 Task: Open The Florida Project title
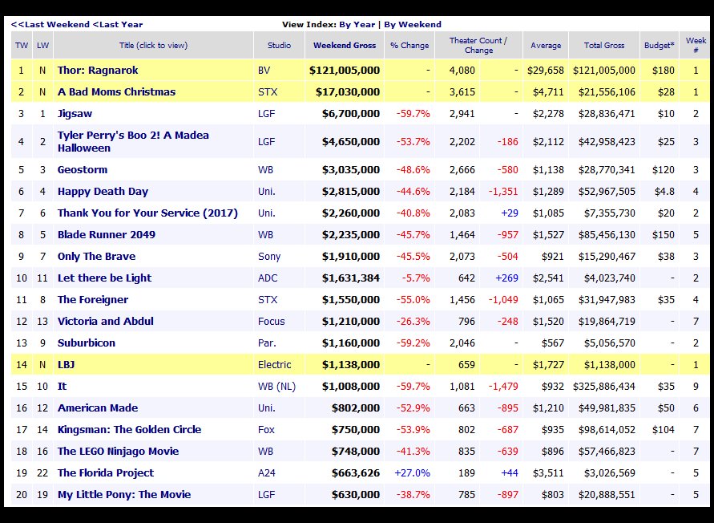(106, 472)
